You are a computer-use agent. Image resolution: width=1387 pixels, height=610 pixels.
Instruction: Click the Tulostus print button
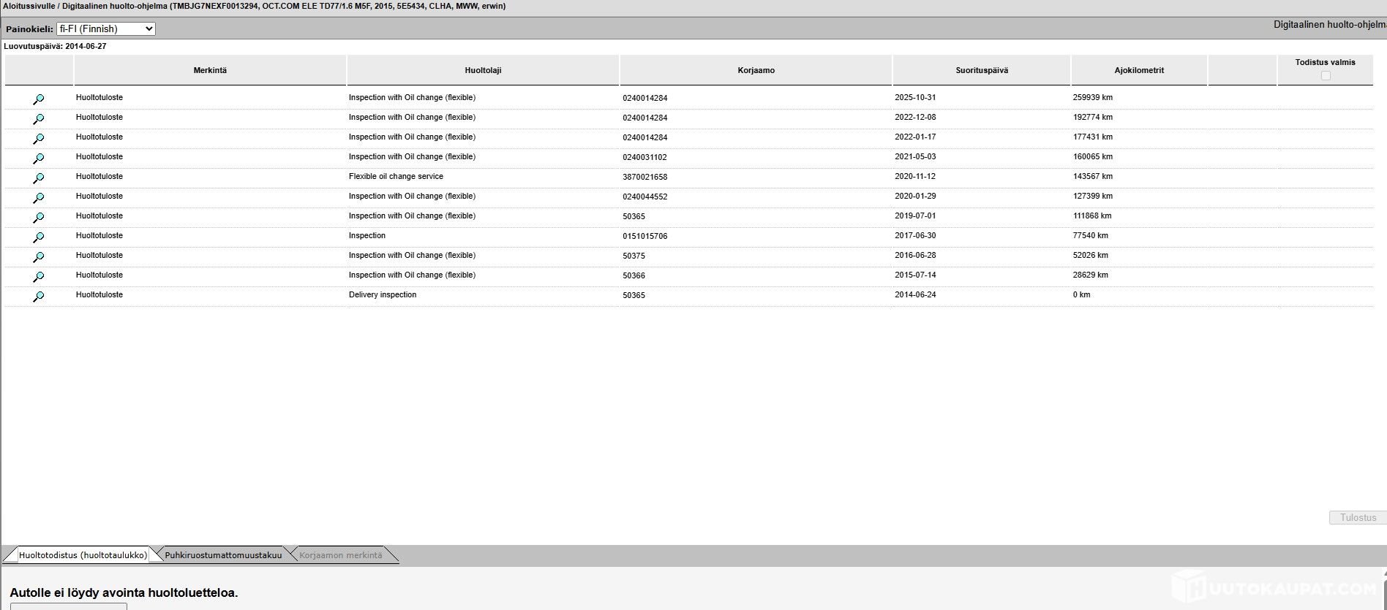[1357, 517]
